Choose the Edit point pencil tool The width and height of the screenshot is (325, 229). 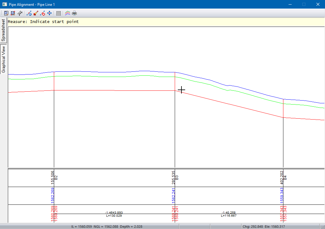click(36, 13)
